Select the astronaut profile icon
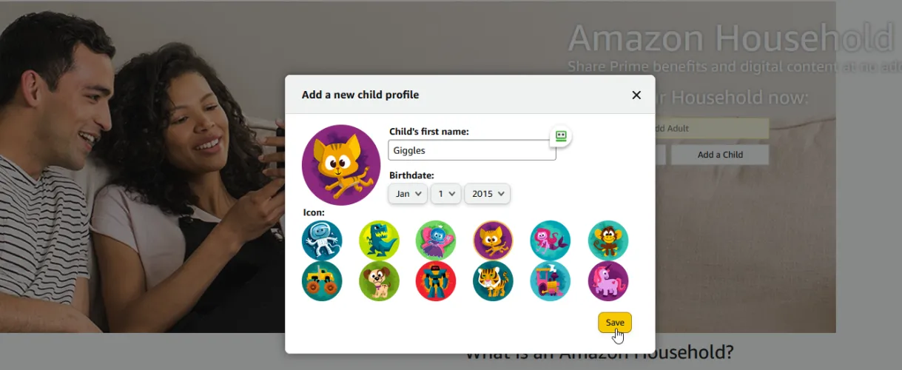This screenshot has width=902, height=370. [x=322, y=240]
